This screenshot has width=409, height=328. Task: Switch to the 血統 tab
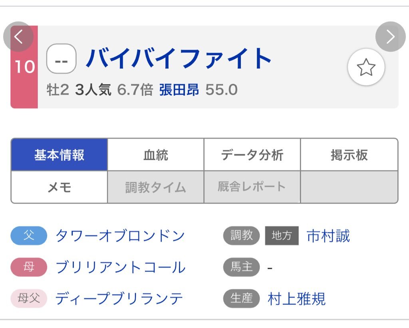(x=156, y=155)
